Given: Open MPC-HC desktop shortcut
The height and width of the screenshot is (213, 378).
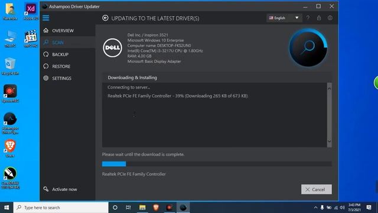Looking at the screenshot, I should (x=31, y=38).
